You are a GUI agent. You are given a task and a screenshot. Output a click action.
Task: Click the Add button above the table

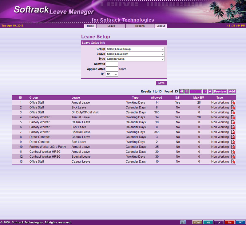232,91
